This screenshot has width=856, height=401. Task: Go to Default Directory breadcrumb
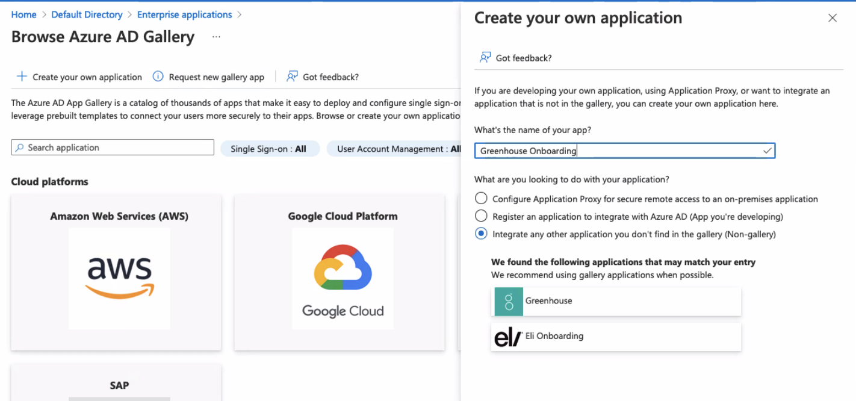(x=87, y=14)
